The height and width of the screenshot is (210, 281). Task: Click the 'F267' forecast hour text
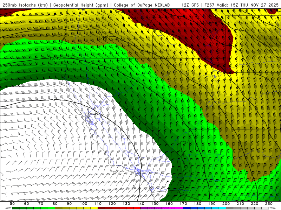coord(209,5)
